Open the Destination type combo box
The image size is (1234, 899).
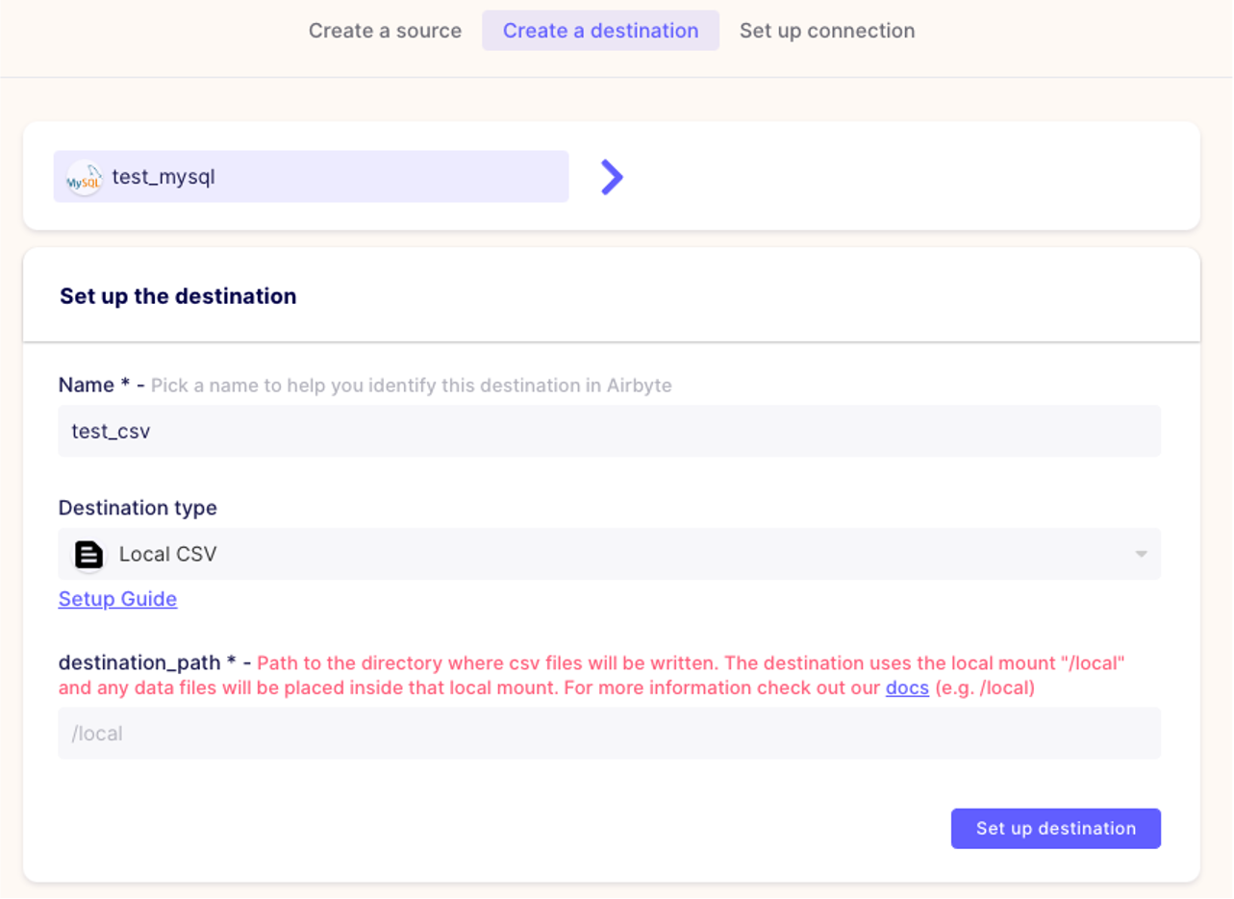click(608, 555)
